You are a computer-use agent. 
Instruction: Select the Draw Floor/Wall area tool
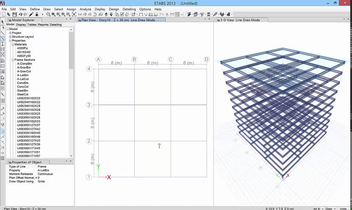click(x=3, y=61)
